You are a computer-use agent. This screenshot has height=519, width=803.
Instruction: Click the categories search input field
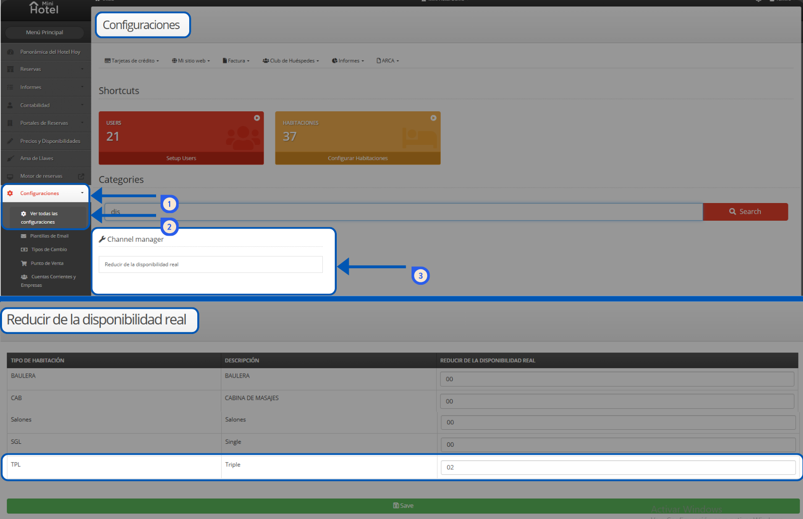(404, 212)
